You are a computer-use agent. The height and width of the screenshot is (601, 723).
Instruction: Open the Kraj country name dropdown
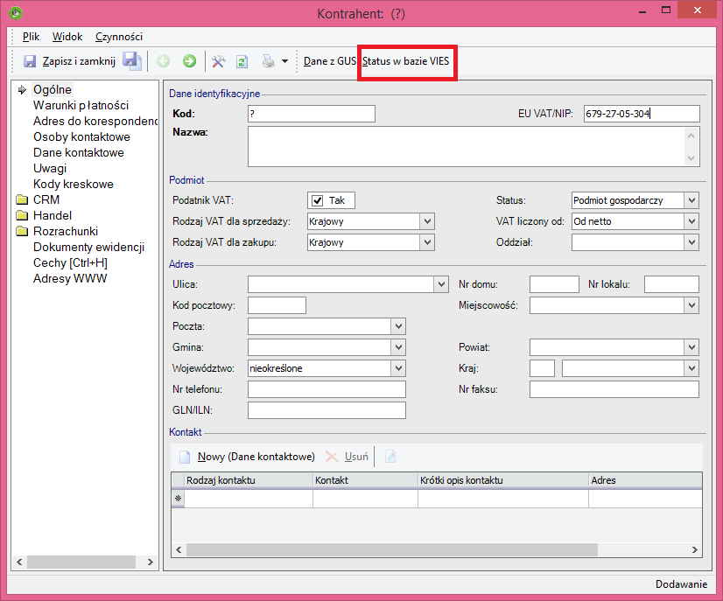(691, 368)
